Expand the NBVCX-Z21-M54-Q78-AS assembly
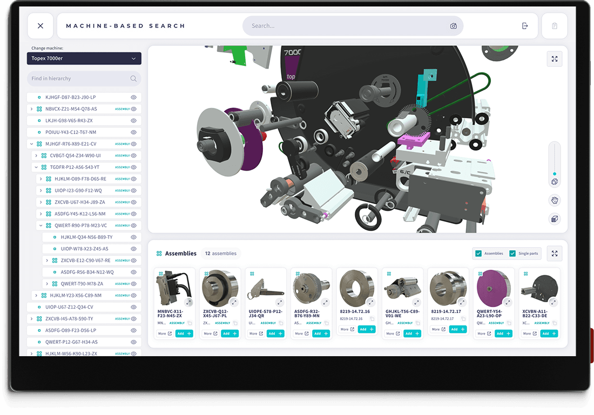This screenshot has width=594, height=415. [31, 109]
